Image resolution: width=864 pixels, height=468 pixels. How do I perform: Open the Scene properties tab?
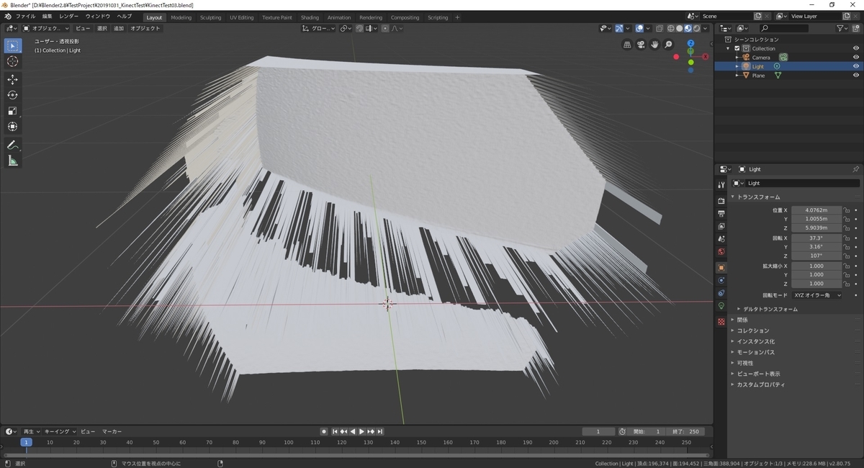(721, 238)
